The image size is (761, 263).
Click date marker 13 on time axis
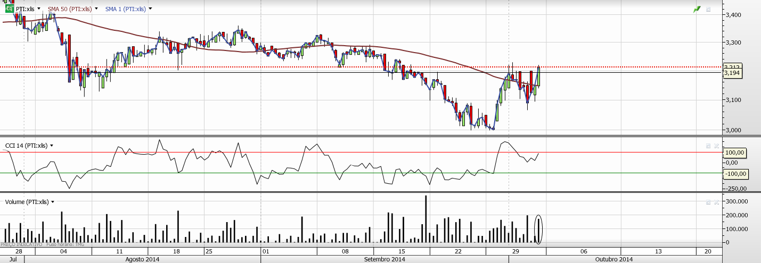(x=659, y=251)
